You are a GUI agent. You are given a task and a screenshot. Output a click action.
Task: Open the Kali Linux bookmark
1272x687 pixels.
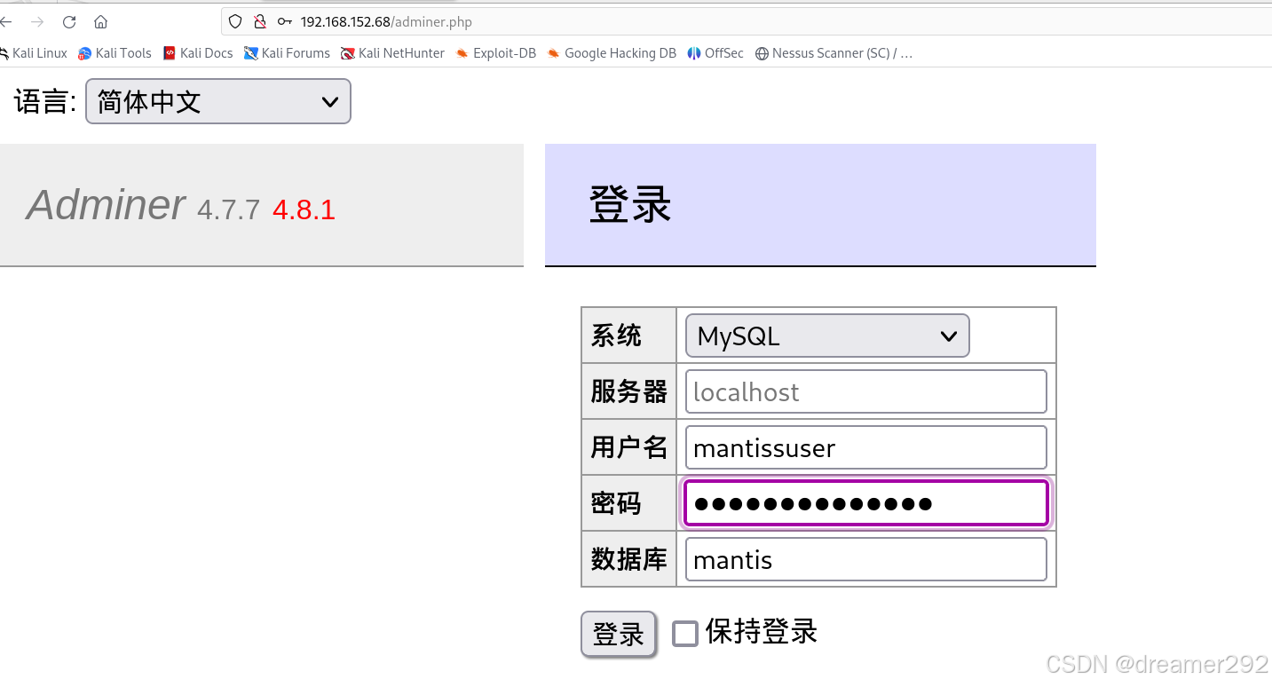pos(34,53)
